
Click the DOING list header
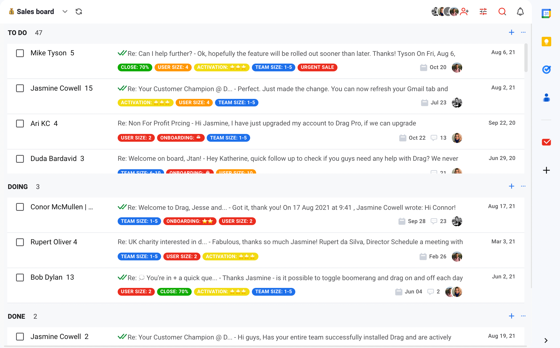(18, 187)
